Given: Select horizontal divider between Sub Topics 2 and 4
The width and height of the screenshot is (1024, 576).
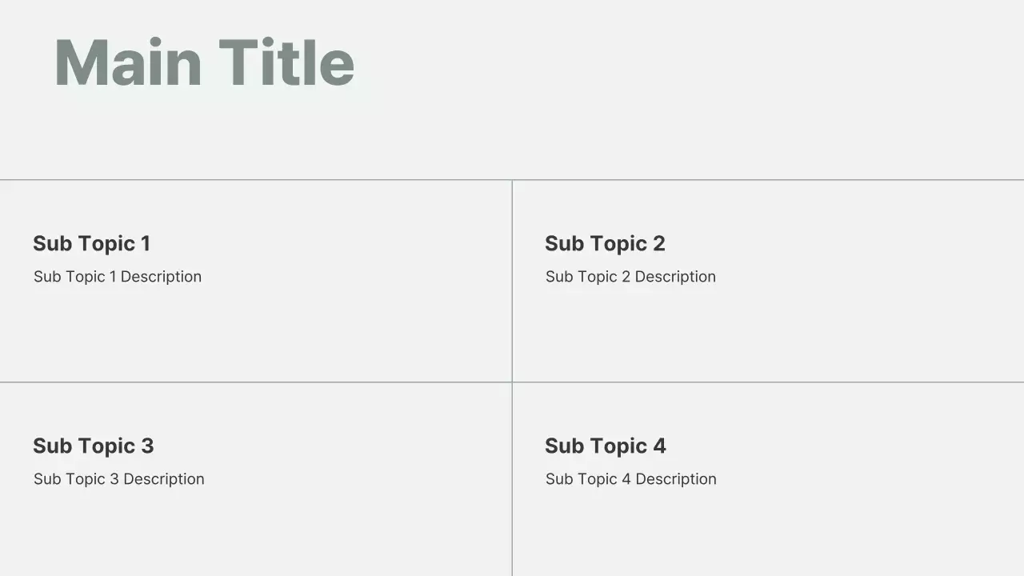Looking at the screenshot, I should pos(768,382).
